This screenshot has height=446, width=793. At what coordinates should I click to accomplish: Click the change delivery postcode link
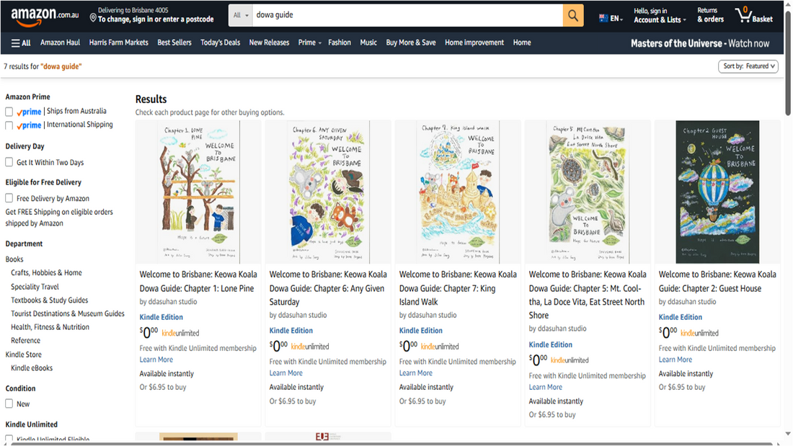pos(156,19)
